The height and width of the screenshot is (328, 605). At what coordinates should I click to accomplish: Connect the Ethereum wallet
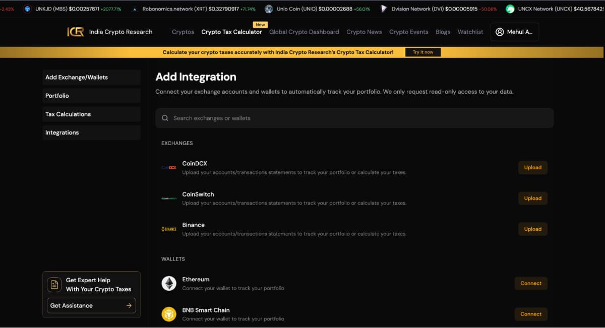coord(531,284)
